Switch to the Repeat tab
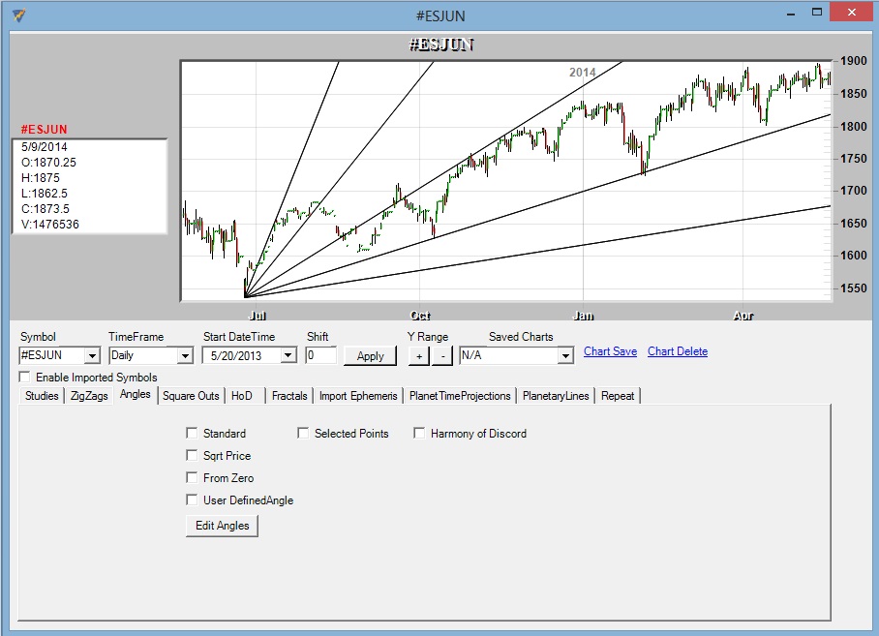879x636 pixels. (618, 396)
